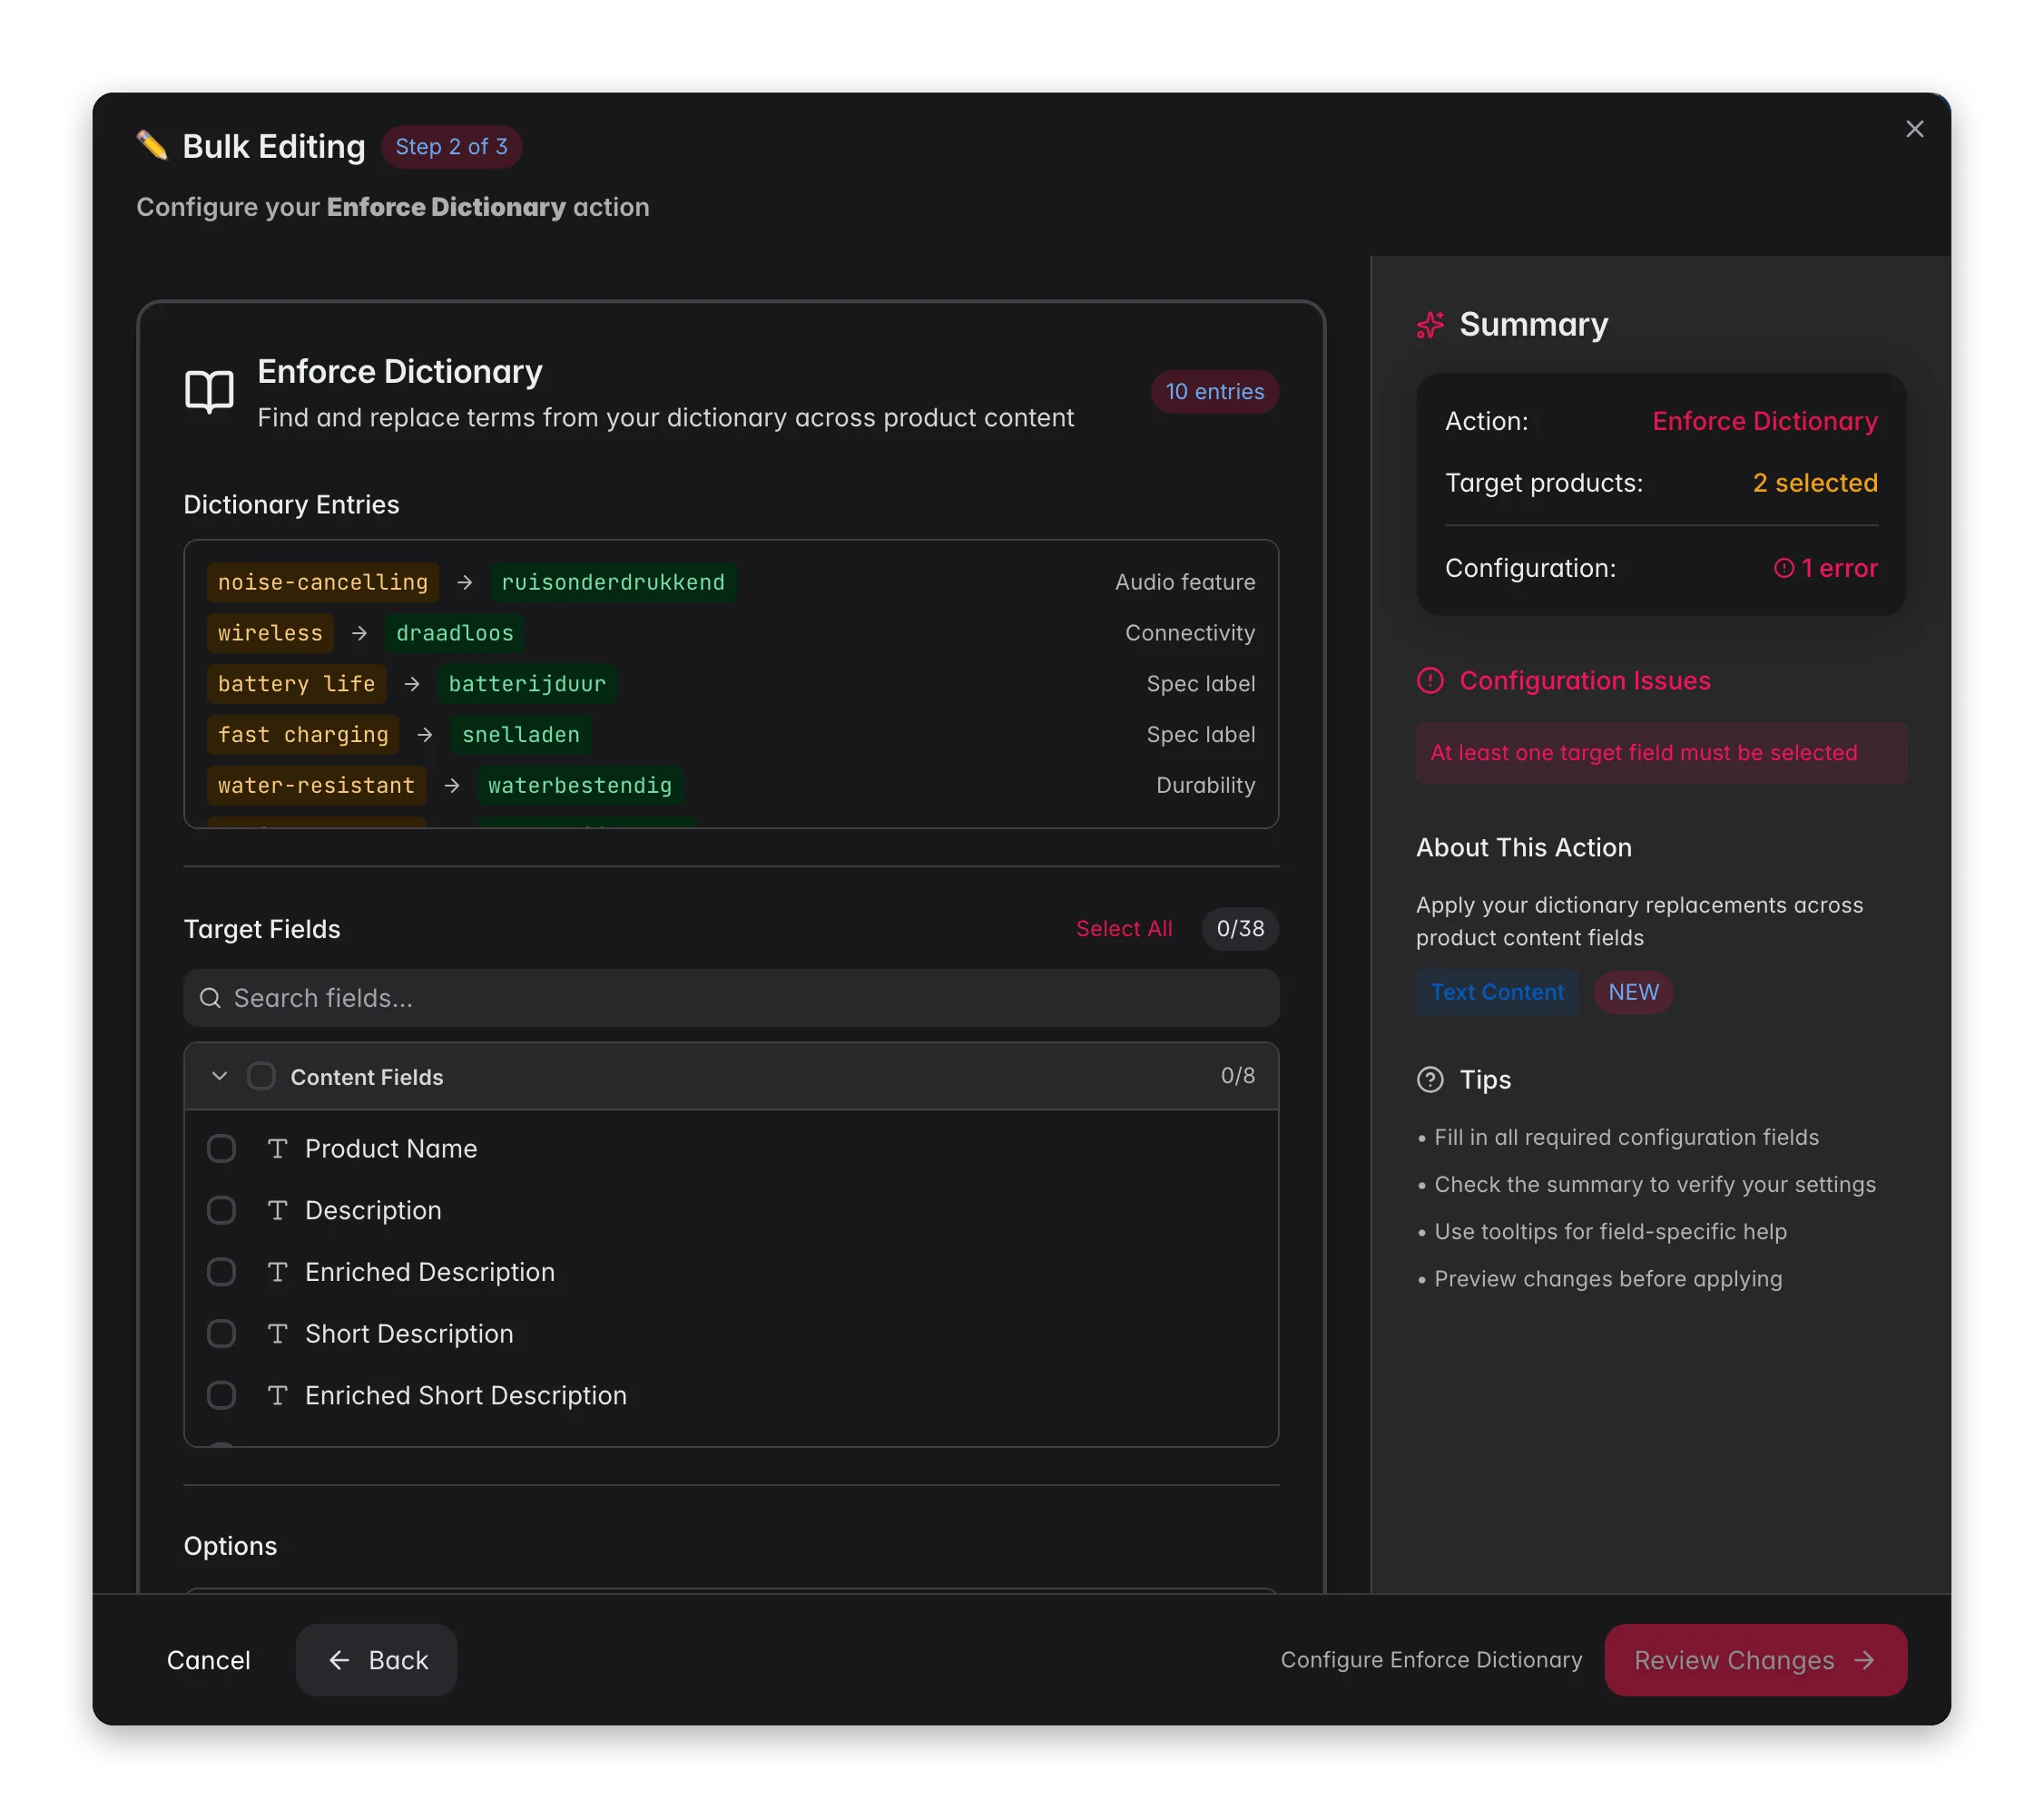Click the 0/38 selected fields counter
Viewport: 2044px width, 1818px height.
pyautogui.click(x=1240, y=928)
